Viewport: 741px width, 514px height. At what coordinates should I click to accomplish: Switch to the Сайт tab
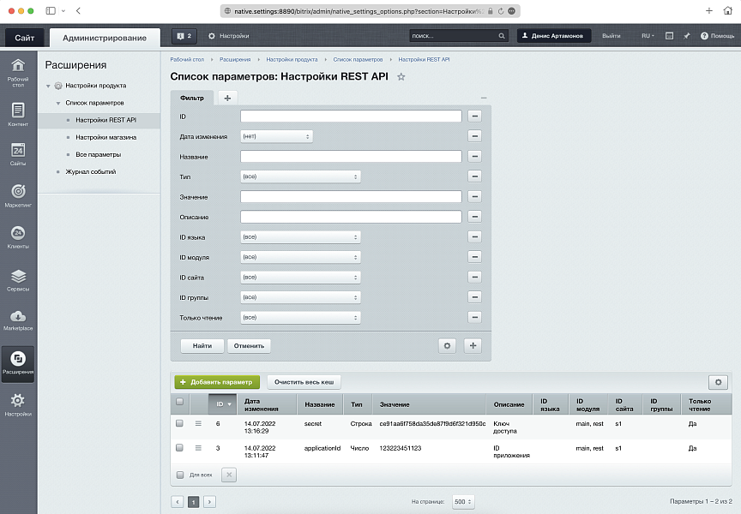24,38
